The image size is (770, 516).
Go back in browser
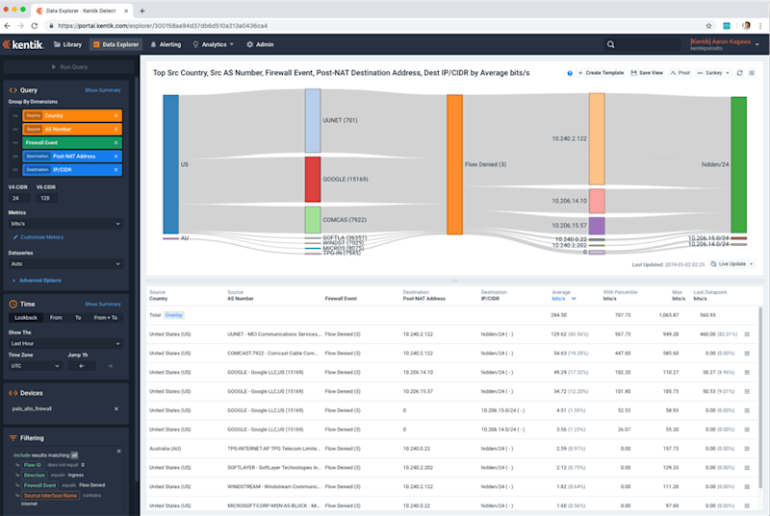7,26
